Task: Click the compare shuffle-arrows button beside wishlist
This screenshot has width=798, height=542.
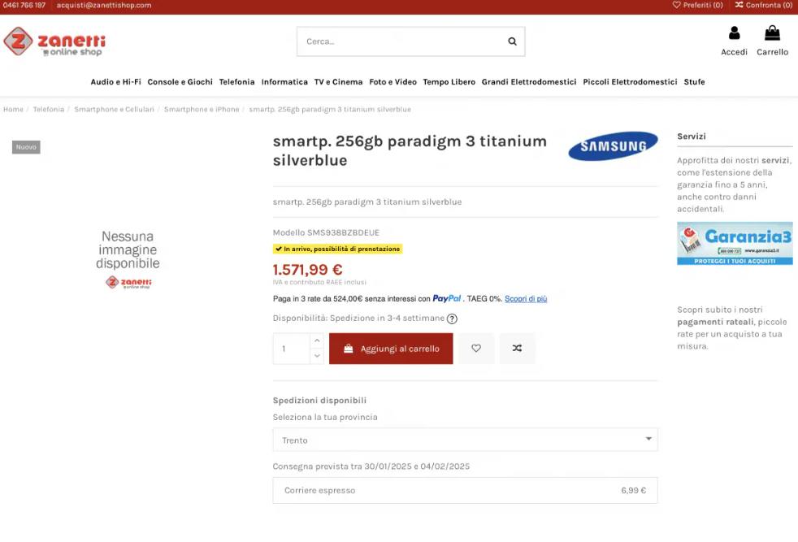Action: point(517,348)
